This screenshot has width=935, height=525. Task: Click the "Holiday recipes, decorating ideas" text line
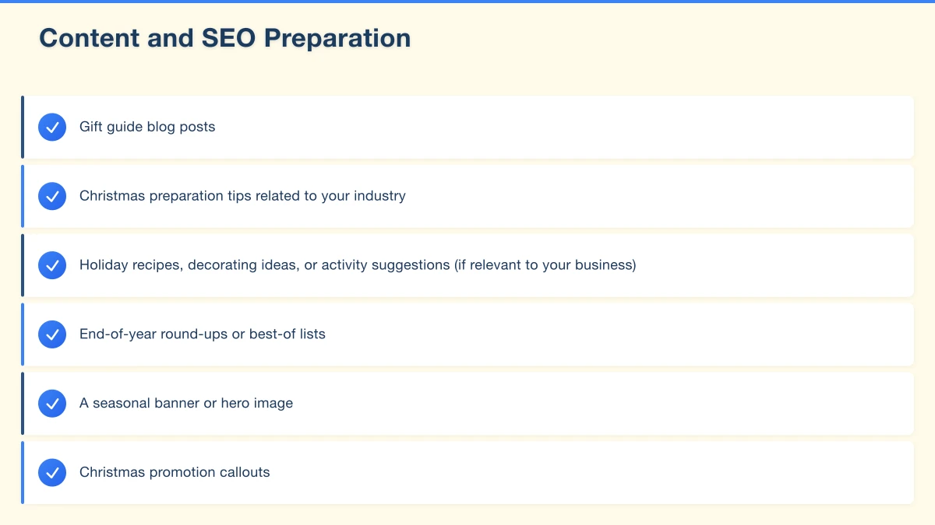tap(358, 265)
